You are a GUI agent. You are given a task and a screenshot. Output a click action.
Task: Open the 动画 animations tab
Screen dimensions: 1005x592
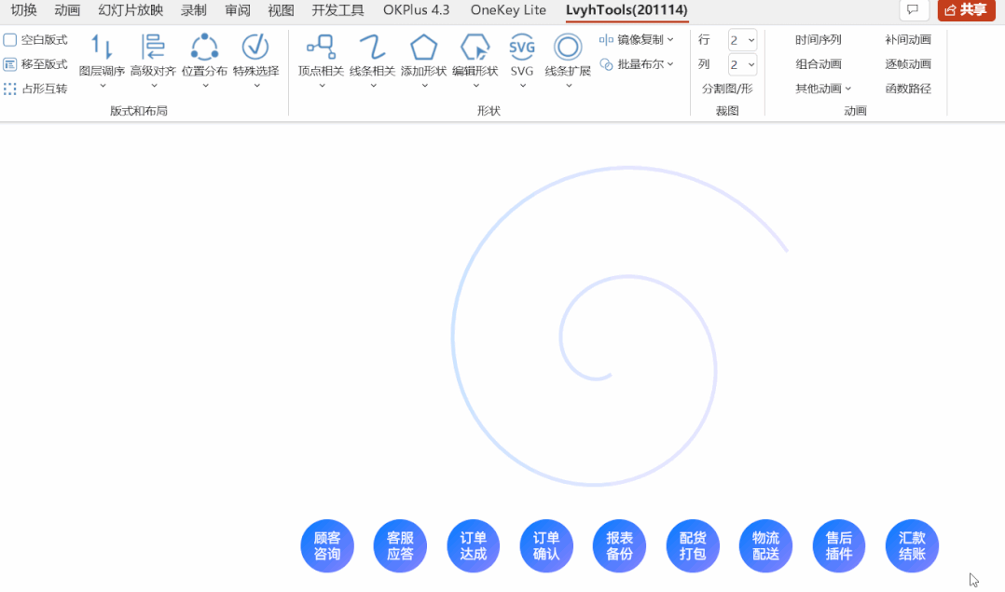pyautogui.click(x=67, y=10)
